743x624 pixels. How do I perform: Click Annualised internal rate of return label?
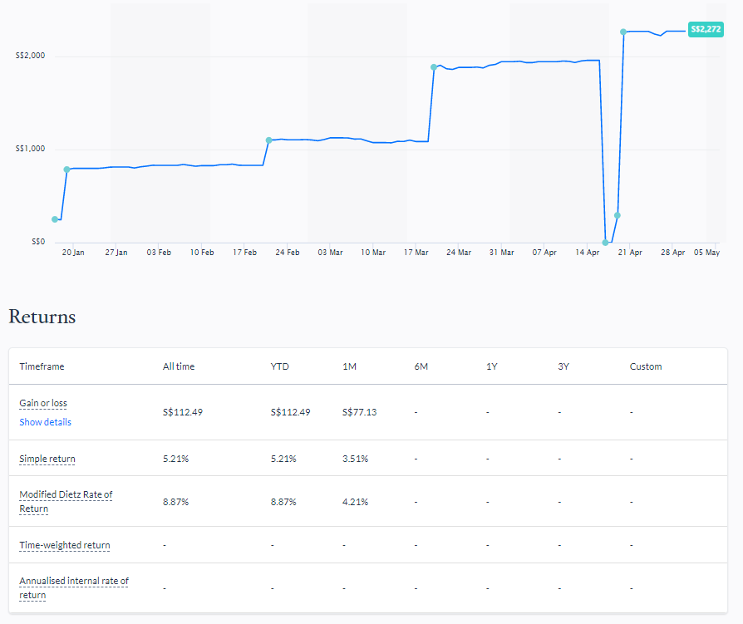[x=74, y=587]
